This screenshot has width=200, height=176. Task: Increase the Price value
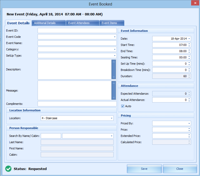189,129
